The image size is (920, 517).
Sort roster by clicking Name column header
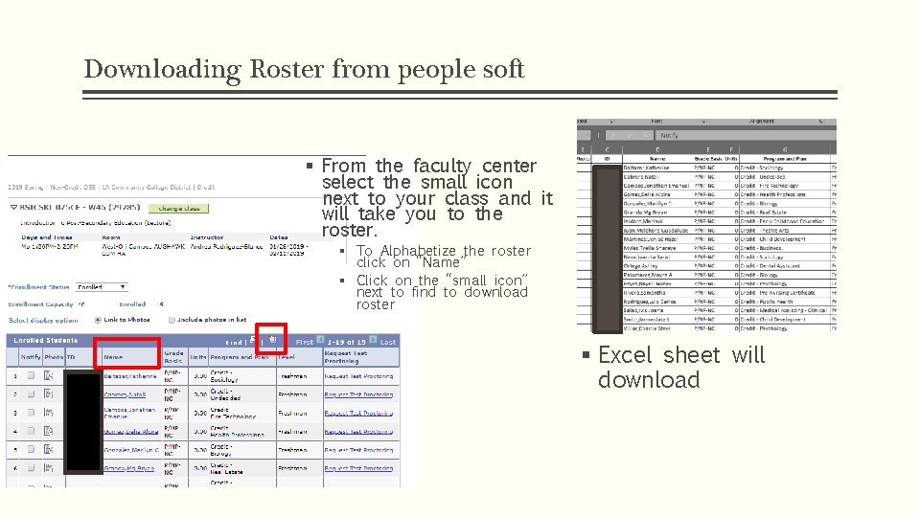[113, 357]
